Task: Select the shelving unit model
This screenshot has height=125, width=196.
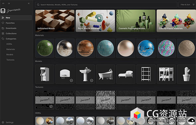Action: coord(146,74)
